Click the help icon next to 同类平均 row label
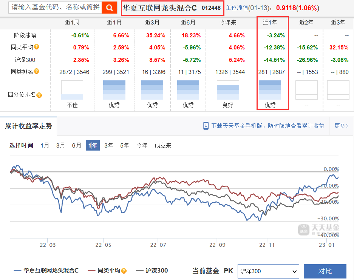This screenshot has width=354, height=280. point(37,47)
